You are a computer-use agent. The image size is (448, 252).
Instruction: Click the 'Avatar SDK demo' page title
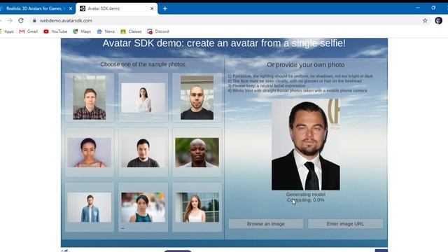point(224,43)
